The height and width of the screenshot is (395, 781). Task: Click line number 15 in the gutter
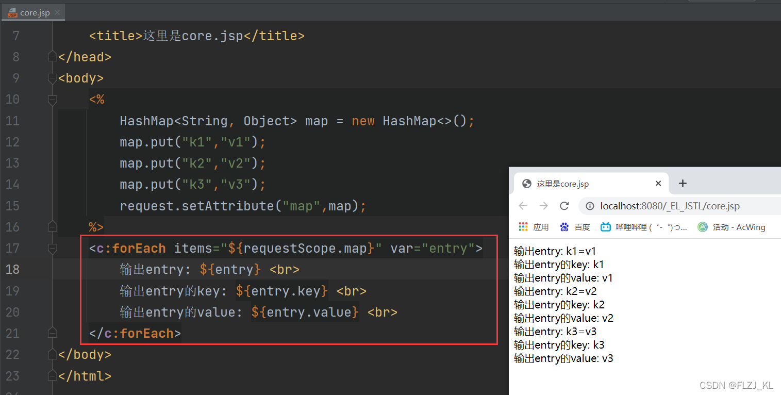tap(12, 206)
